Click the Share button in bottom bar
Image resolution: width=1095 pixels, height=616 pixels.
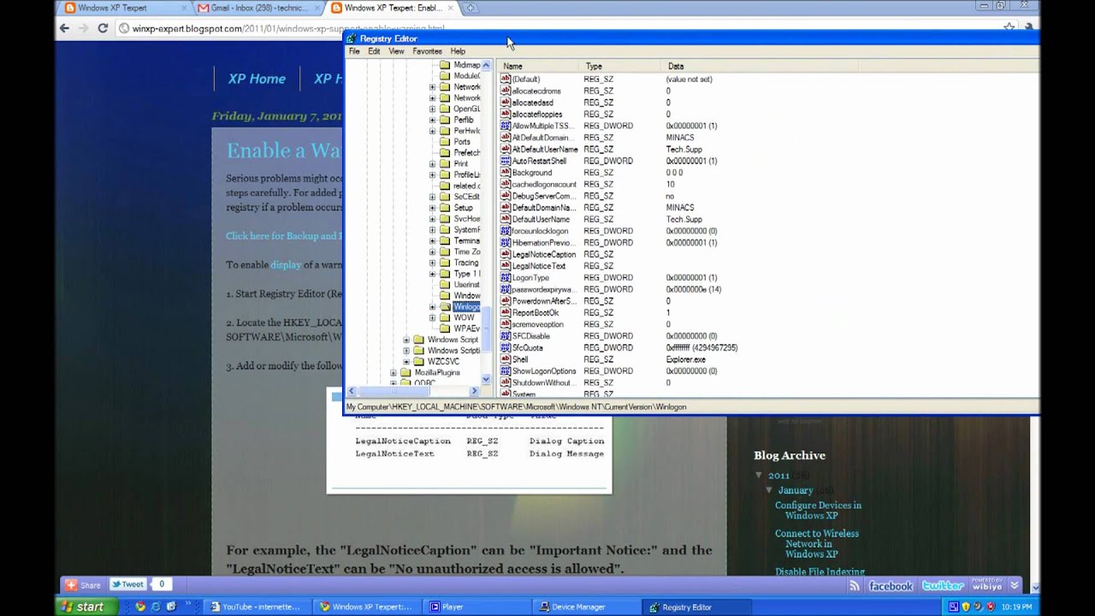82,585
